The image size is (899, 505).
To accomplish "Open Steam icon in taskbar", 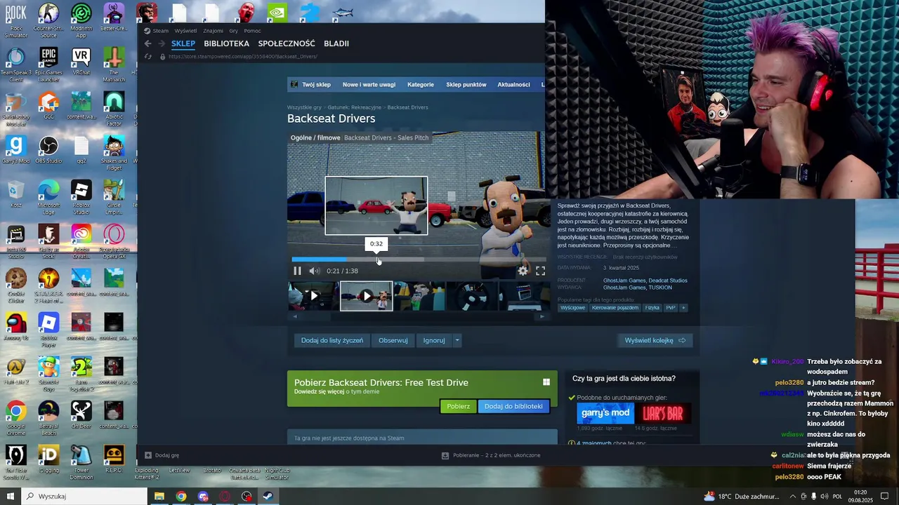I will (268, 496).
